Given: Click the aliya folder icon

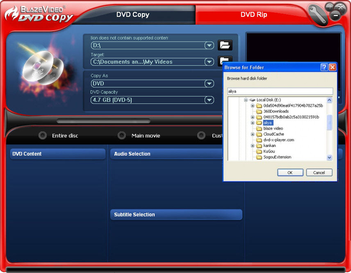Looking at the screenshot, I should [259, 123].
